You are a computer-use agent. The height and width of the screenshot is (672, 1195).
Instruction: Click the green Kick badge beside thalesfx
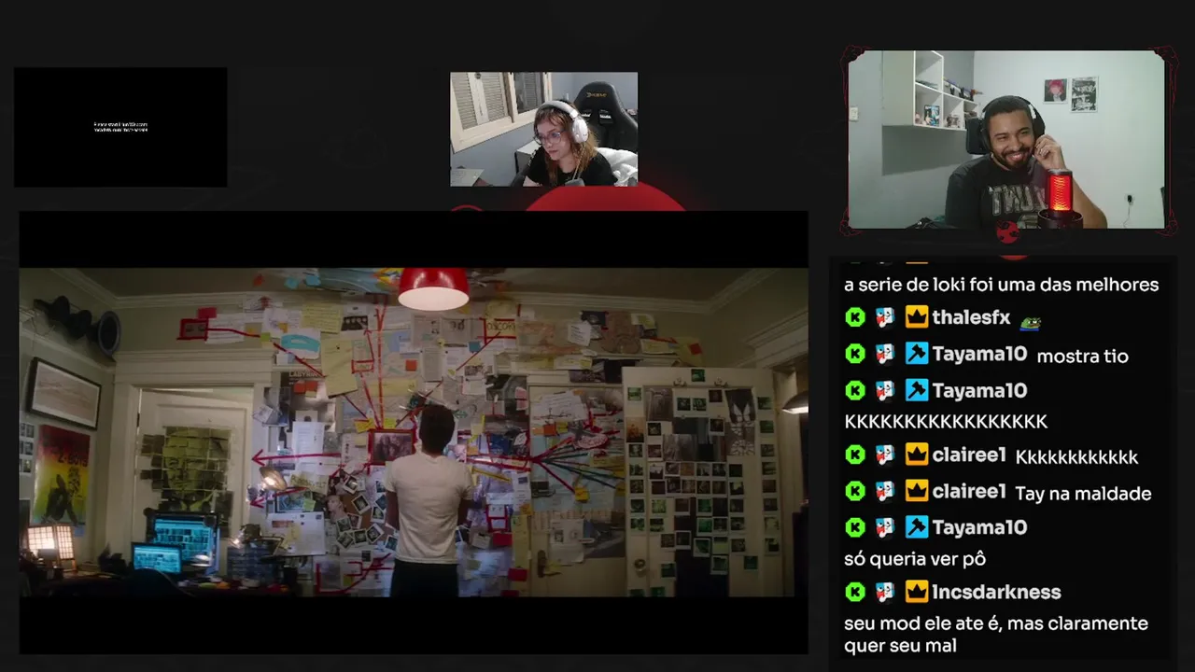[855, 318]
